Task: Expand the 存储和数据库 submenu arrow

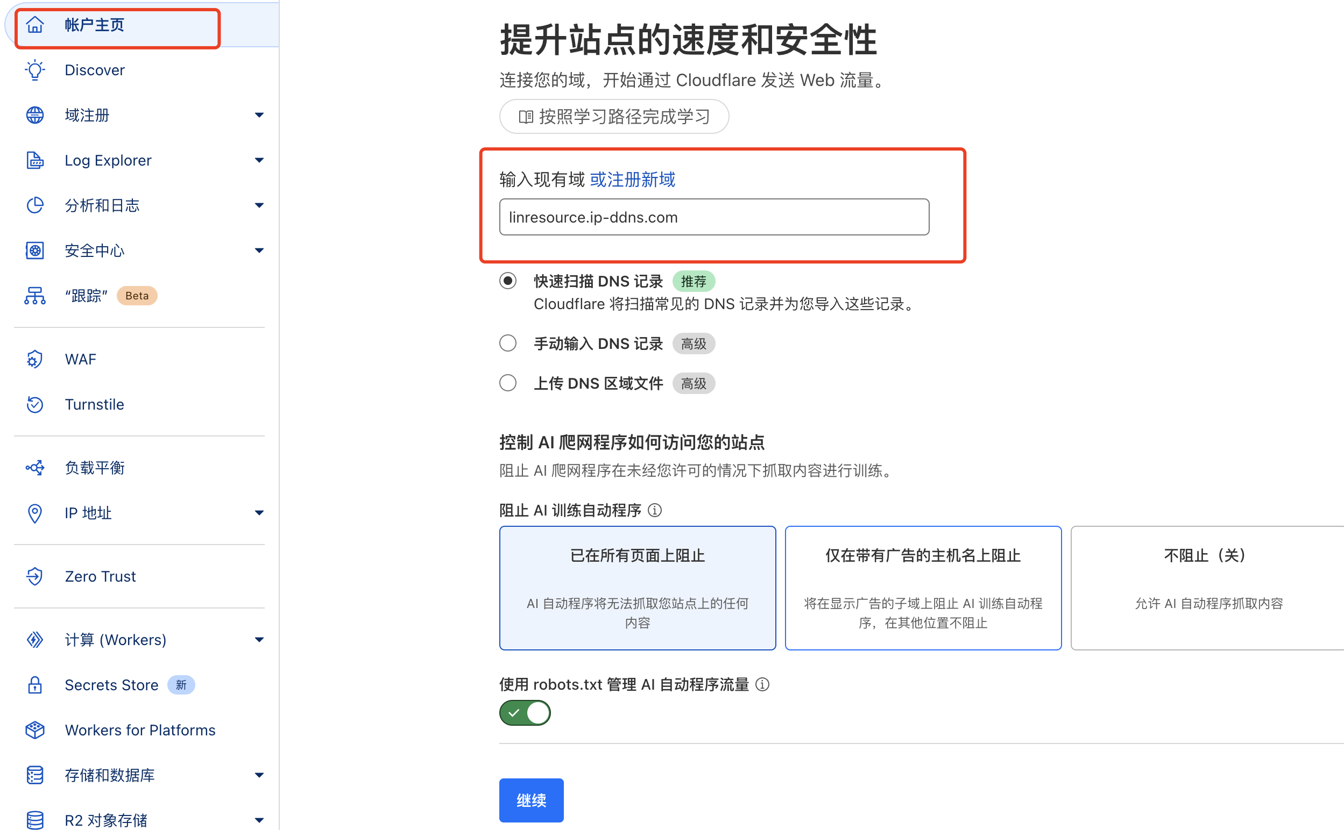Action: tap(259, 776)
